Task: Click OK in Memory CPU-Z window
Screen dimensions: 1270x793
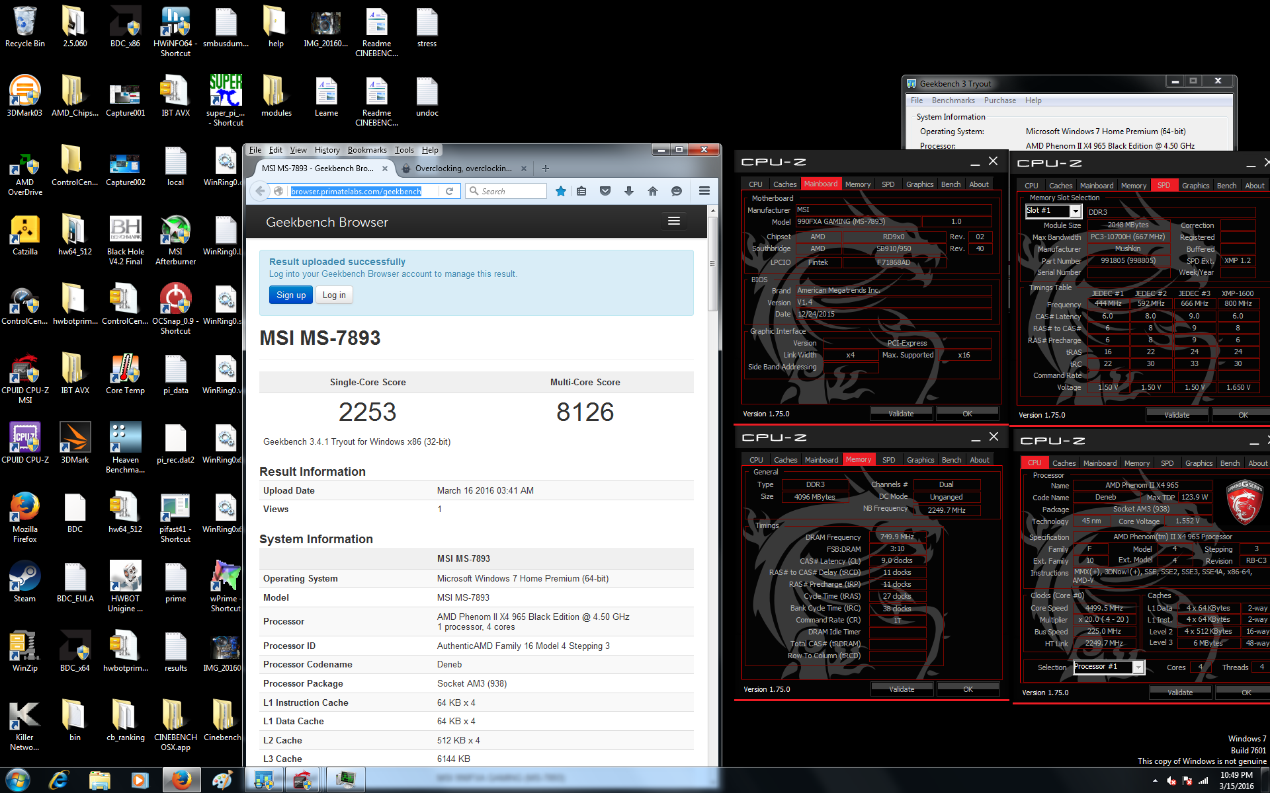Action: pyautogui.click(x=968, y=689)
